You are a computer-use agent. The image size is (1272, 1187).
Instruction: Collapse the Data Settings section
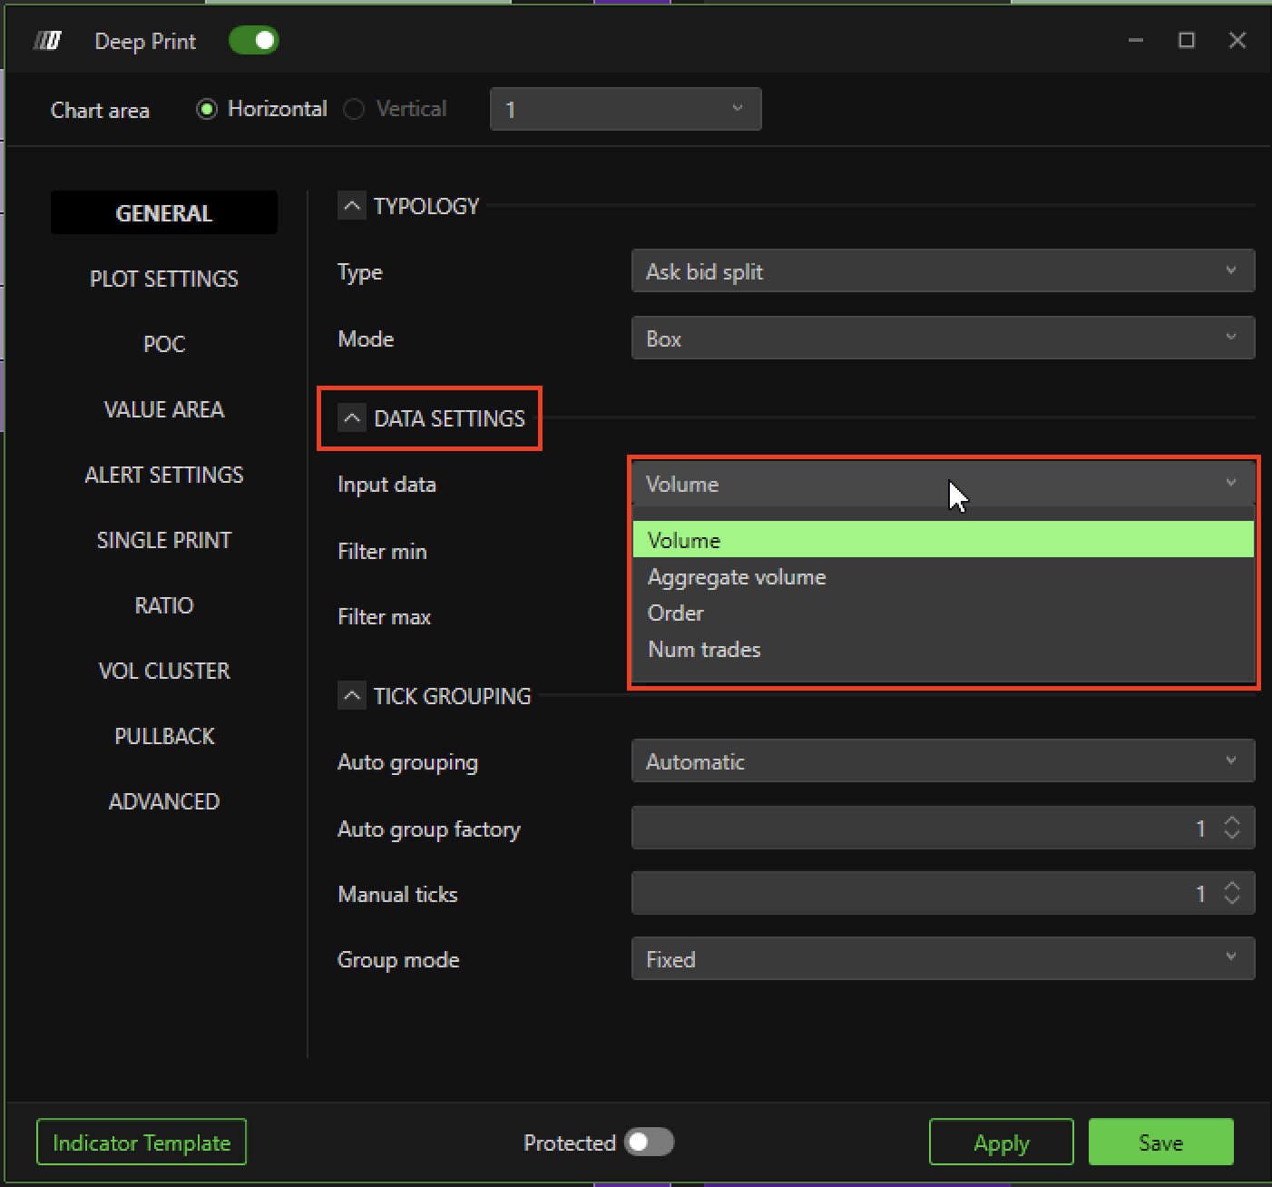click(352, 418)
